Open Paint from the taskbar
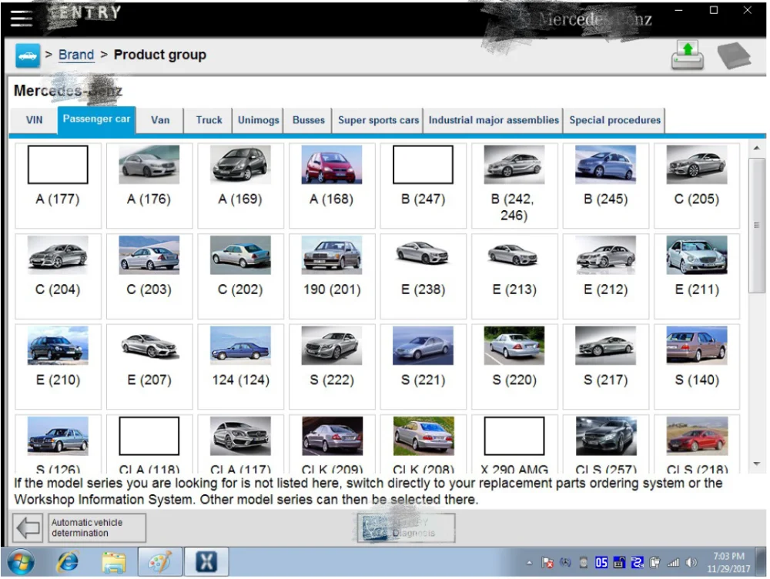Screen dimensions: 770x579 coord(160,562)
